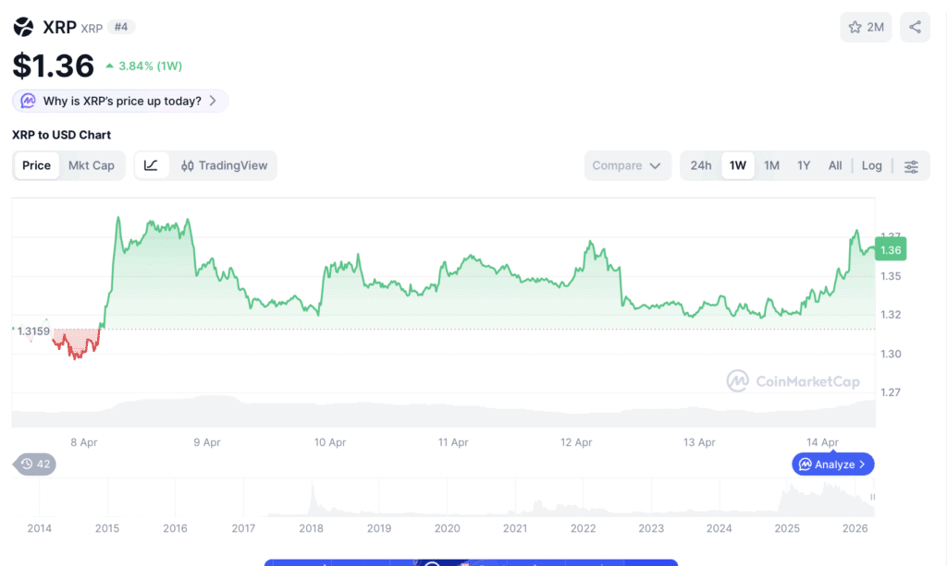947x566 pixels.
Task: Open the chart options beyond 1Y
Action: (834, 165)
